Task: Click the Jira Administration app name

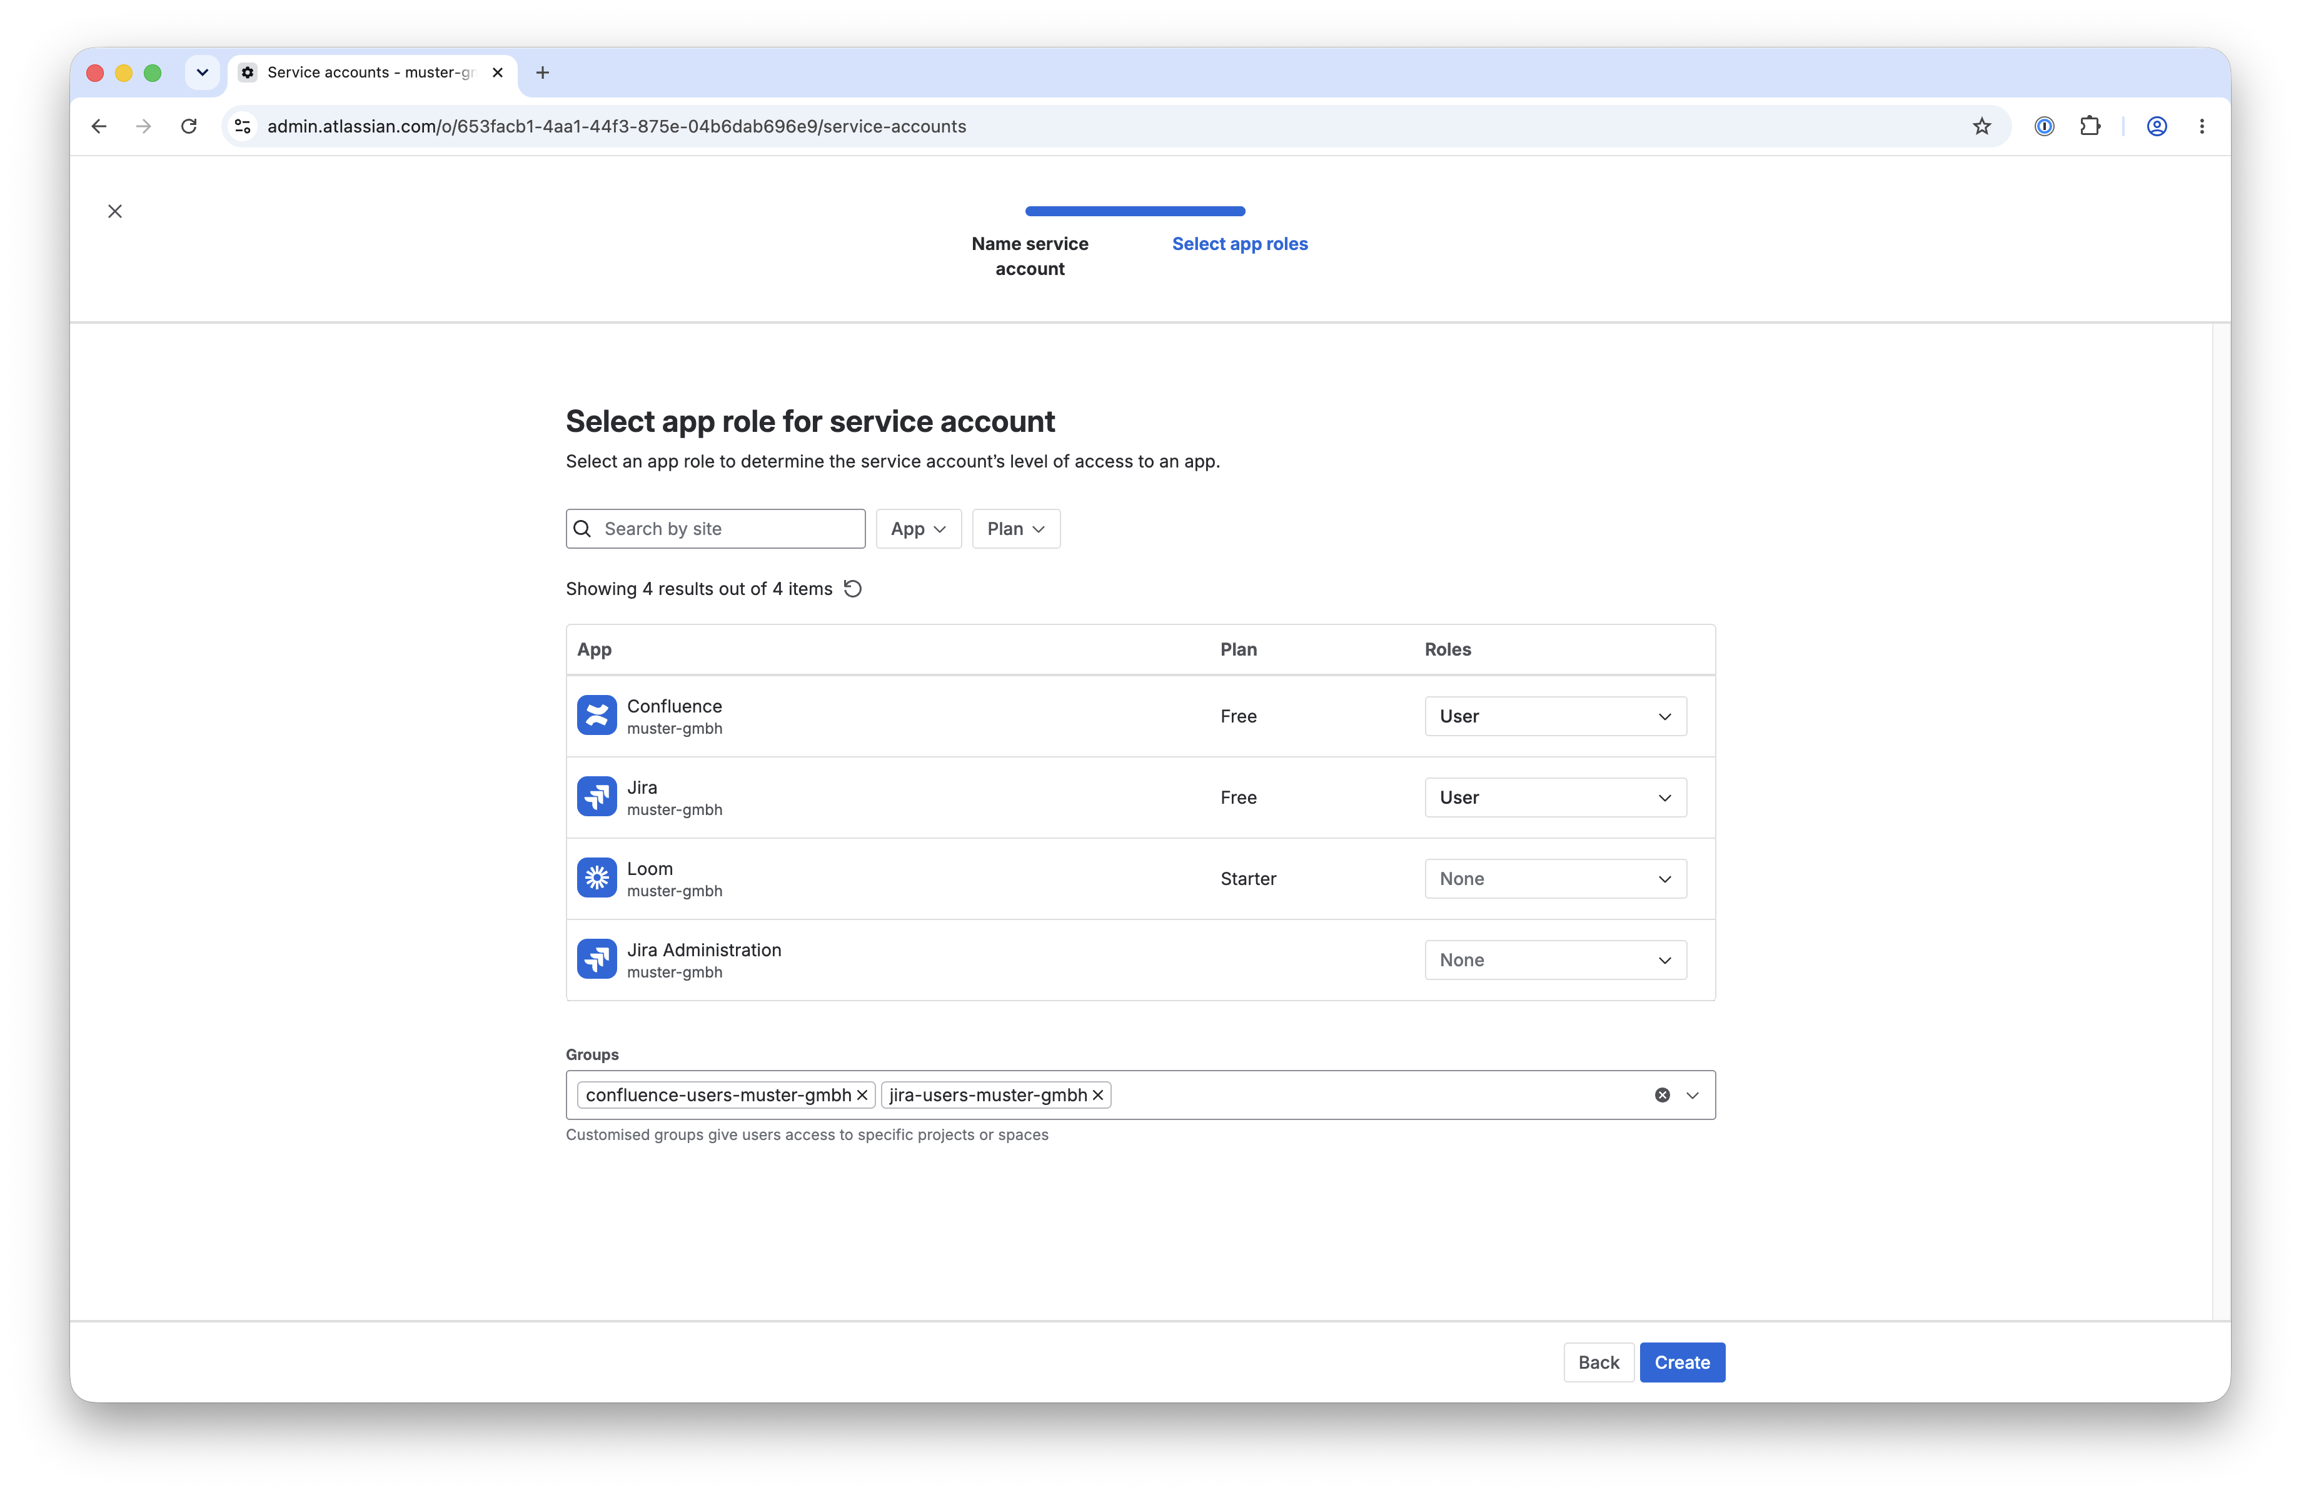Action: point(704,950)
